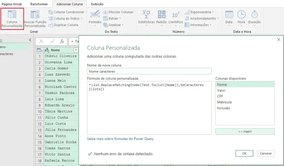
Task: Expand the Informações dropdown
Action: pos(198,25)
